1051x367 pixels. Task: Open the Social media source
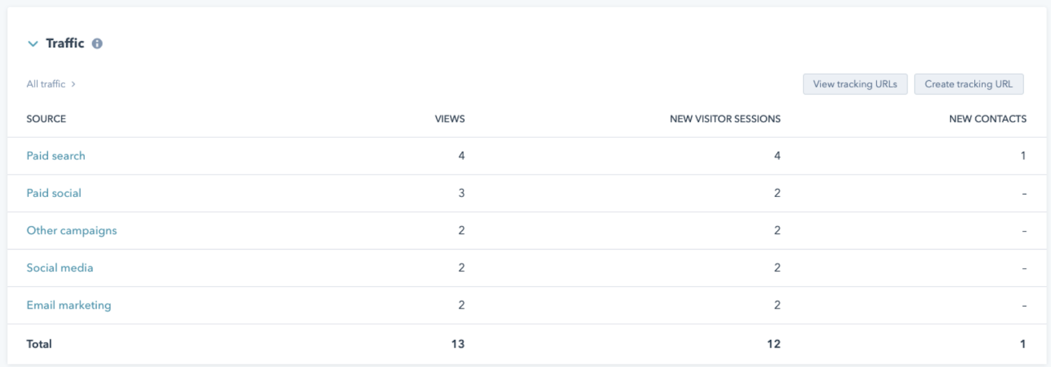[60, 268]
